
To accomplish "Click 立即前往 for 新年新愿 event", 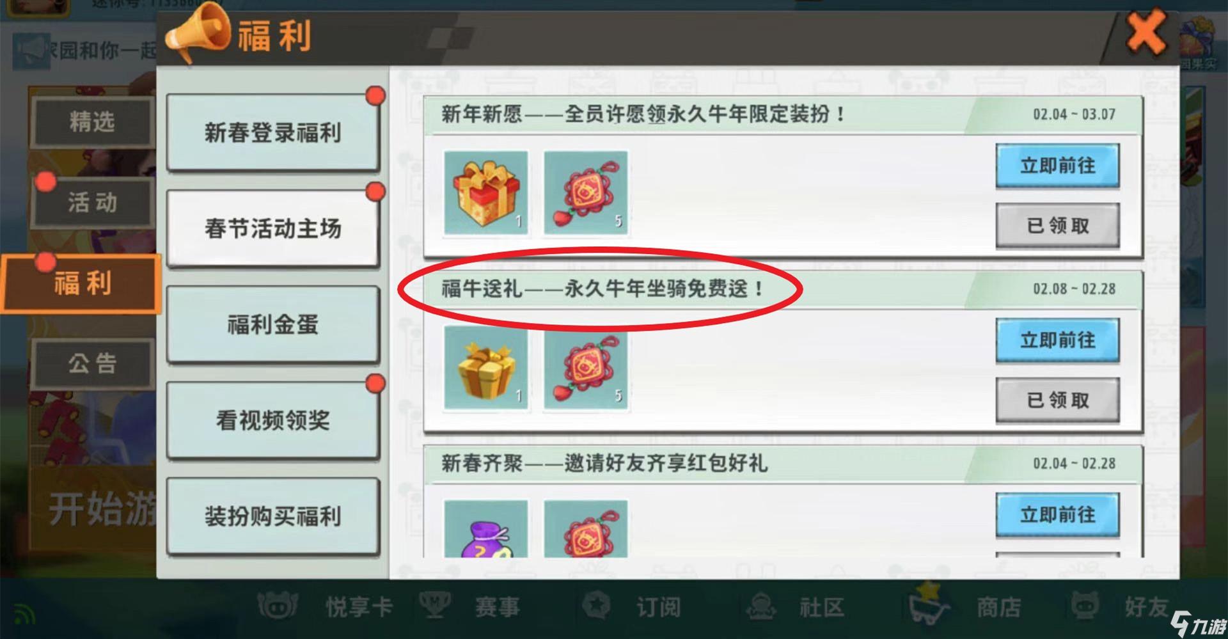I will tap(1057, 166).
